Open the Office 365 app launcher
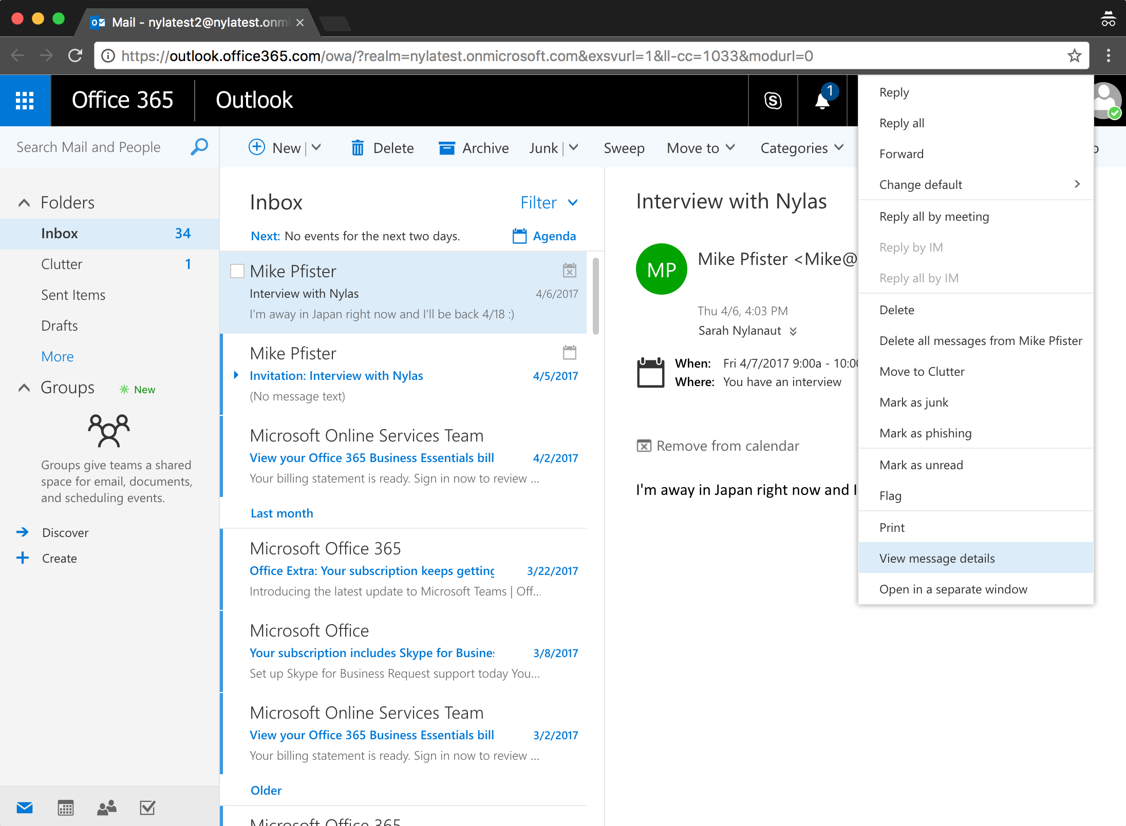The image size is (1126, 826). (25, 100)
